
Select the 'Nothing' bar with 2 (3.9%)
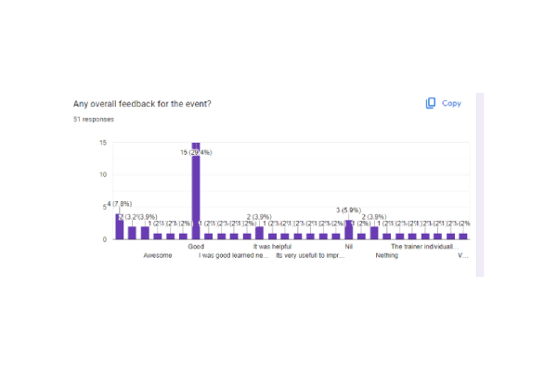[x=374, y=234]
